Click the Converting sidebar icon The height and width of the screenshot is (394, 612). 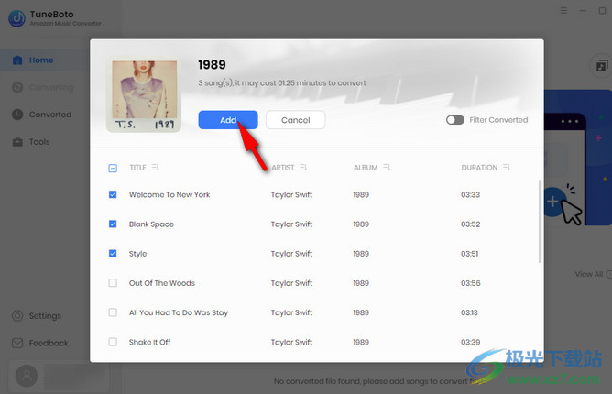[17, 87]
